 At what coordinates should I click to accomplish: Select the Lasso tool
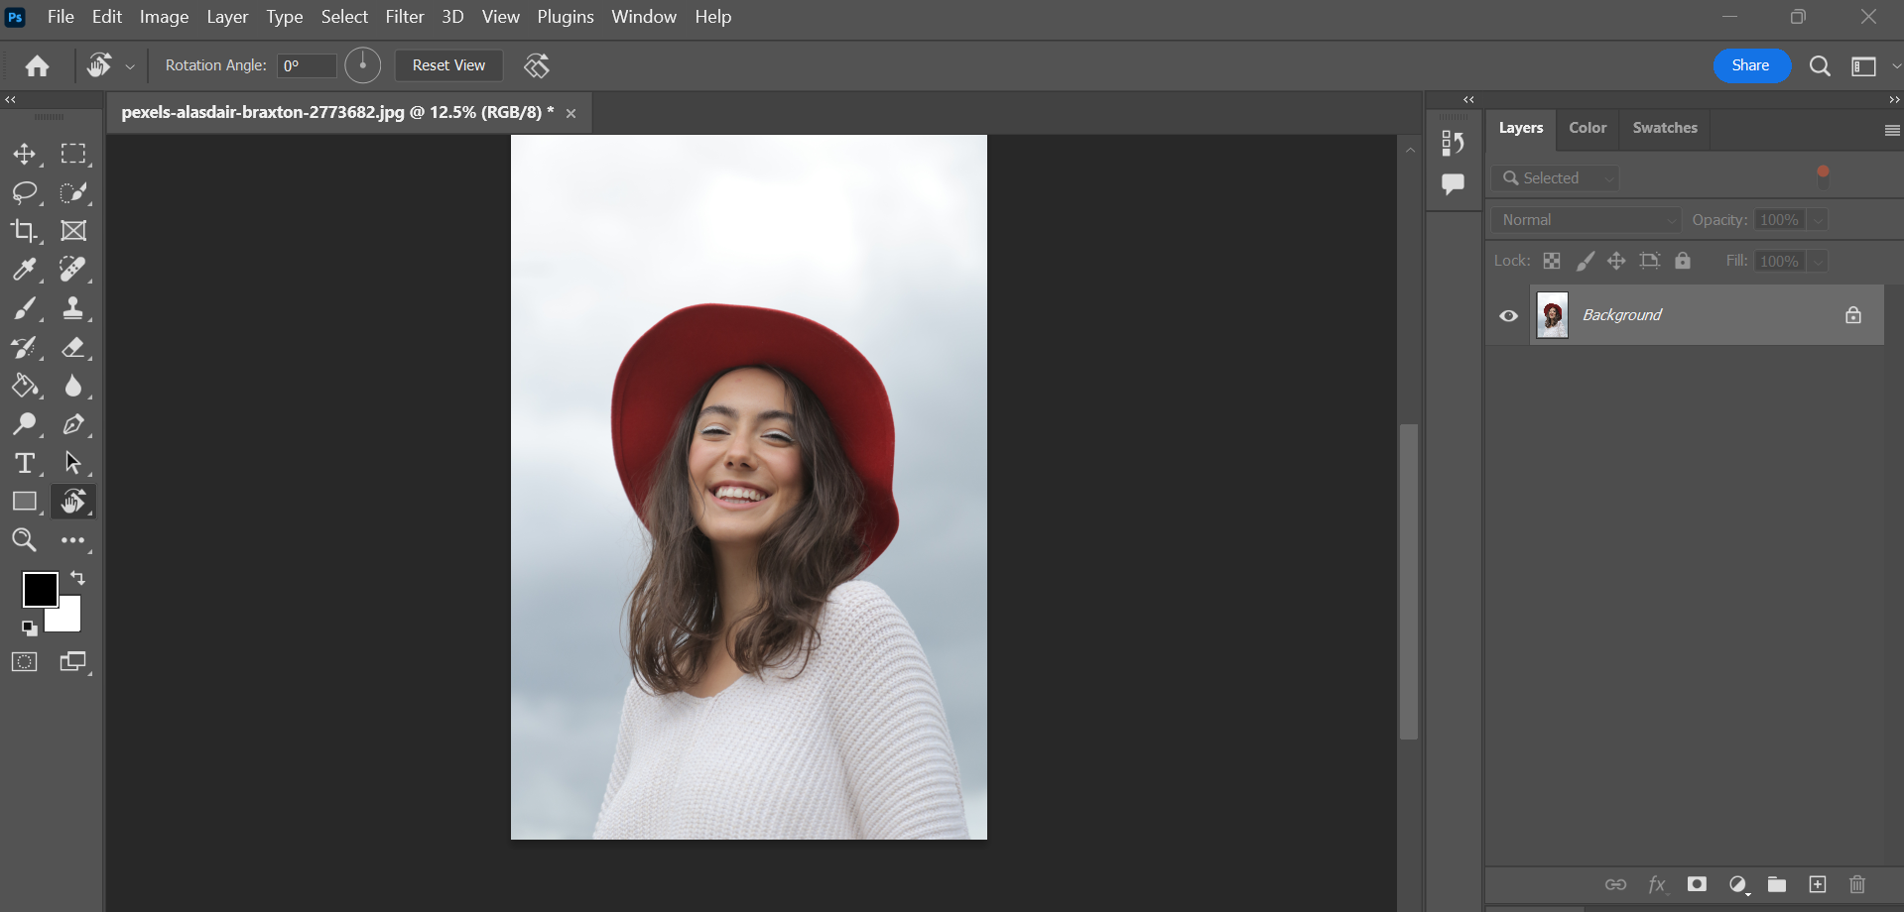(x=24, y=192)
